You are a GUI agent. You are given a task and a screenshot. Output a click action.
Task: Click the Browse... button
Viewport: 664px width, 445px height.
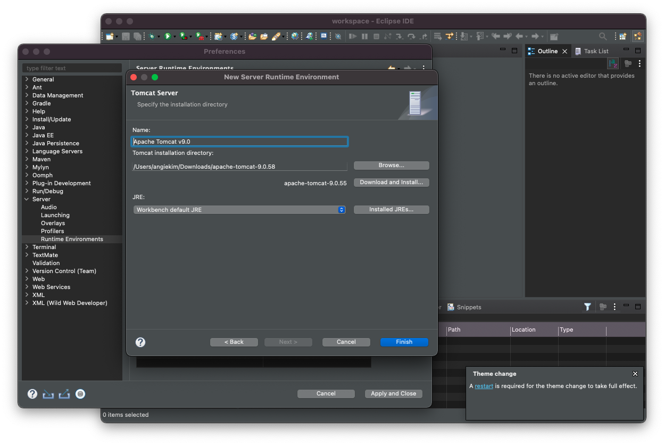pyautogui.click(x=391, y=166)
